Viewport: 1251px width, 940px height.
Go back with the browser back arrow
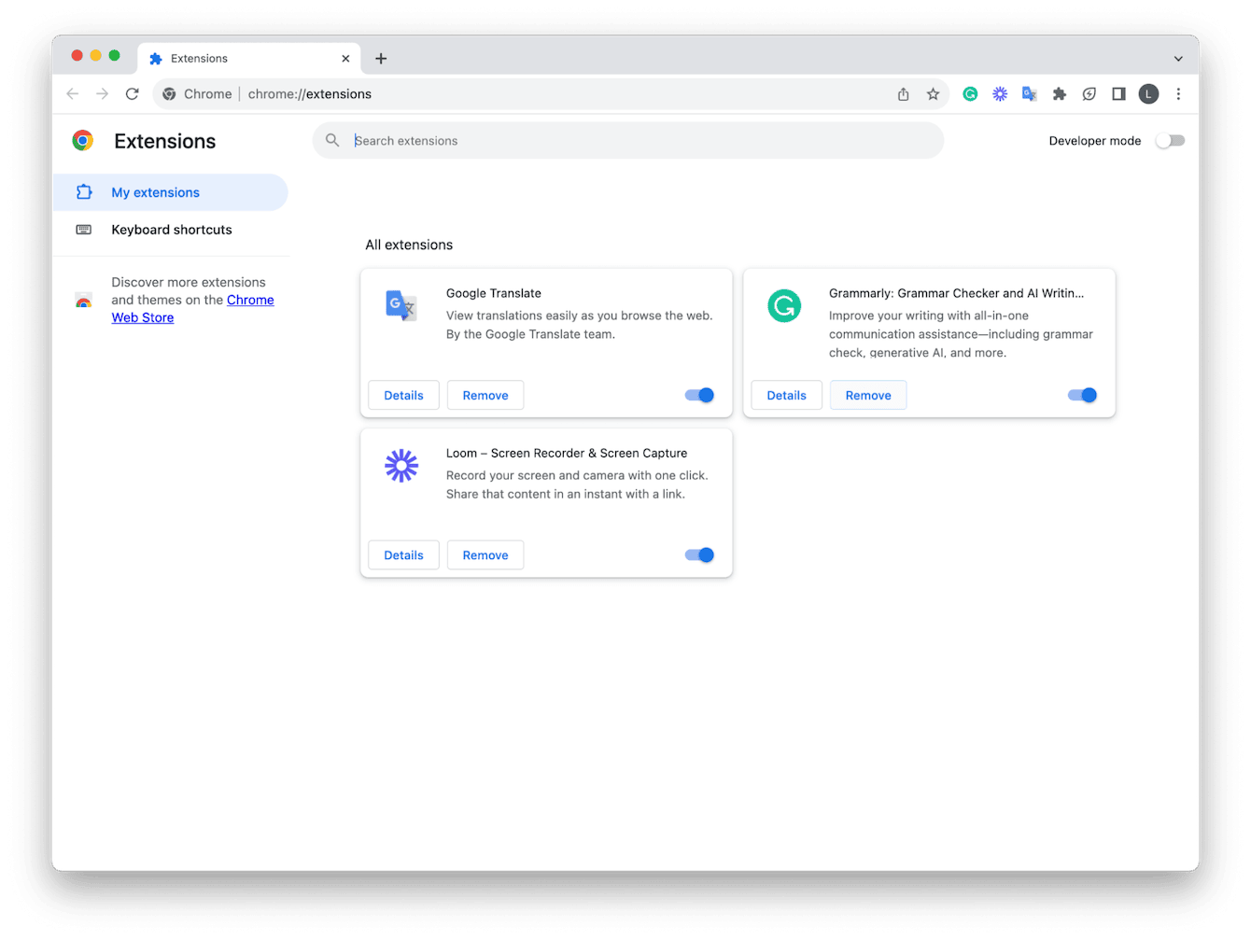[x=73, y=94]
